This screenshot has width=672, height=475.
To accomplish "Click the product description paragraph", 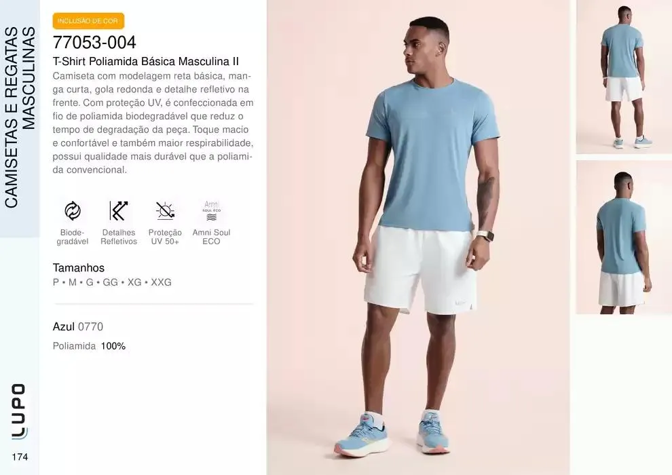I will point(153,123).
